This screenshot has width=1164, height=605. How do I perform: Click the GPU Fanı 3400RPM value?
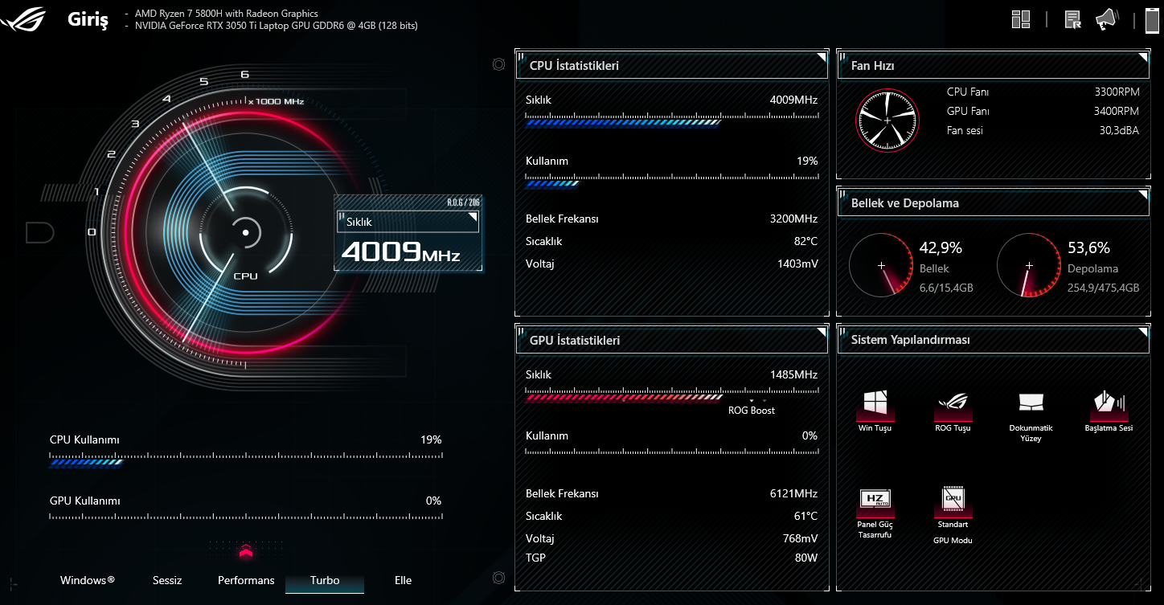1117,111
